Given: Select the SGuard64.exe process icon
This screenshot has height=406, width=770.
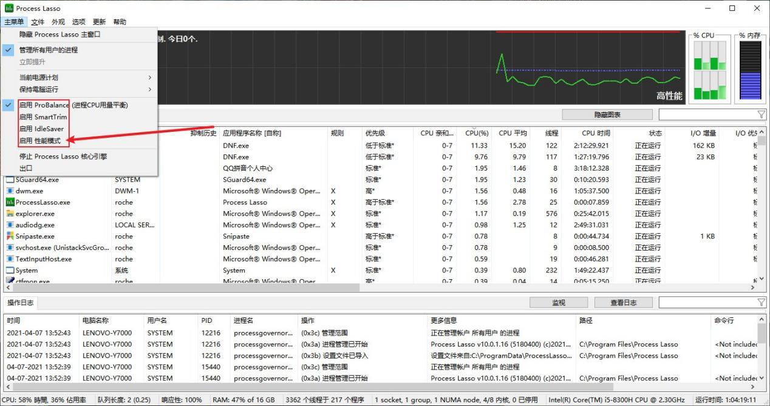Looking at the screenshot, I should coord(10,180).
